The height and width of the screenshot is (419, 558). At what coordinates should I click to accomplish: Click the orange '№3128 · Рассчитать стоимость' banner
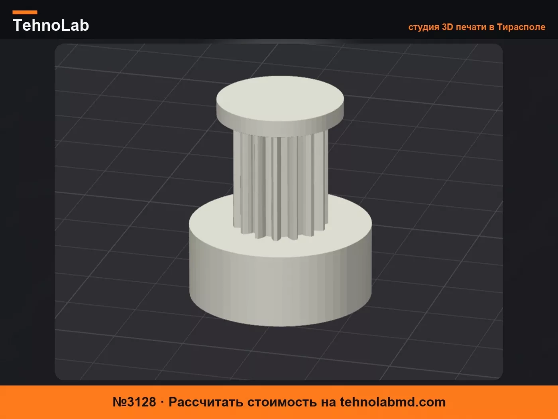pos(279,402)
